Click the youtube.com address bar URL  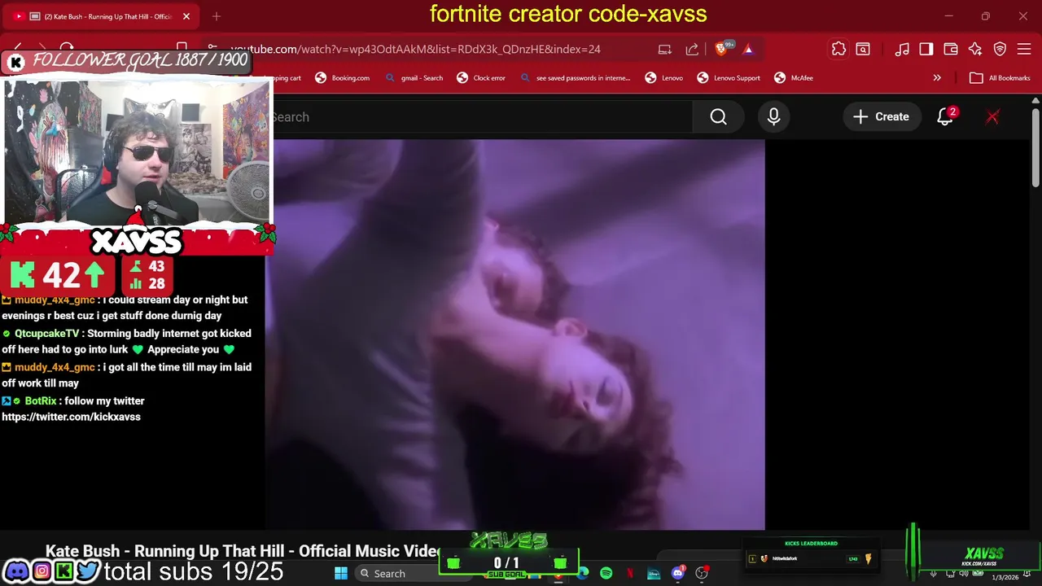(415, 49)
